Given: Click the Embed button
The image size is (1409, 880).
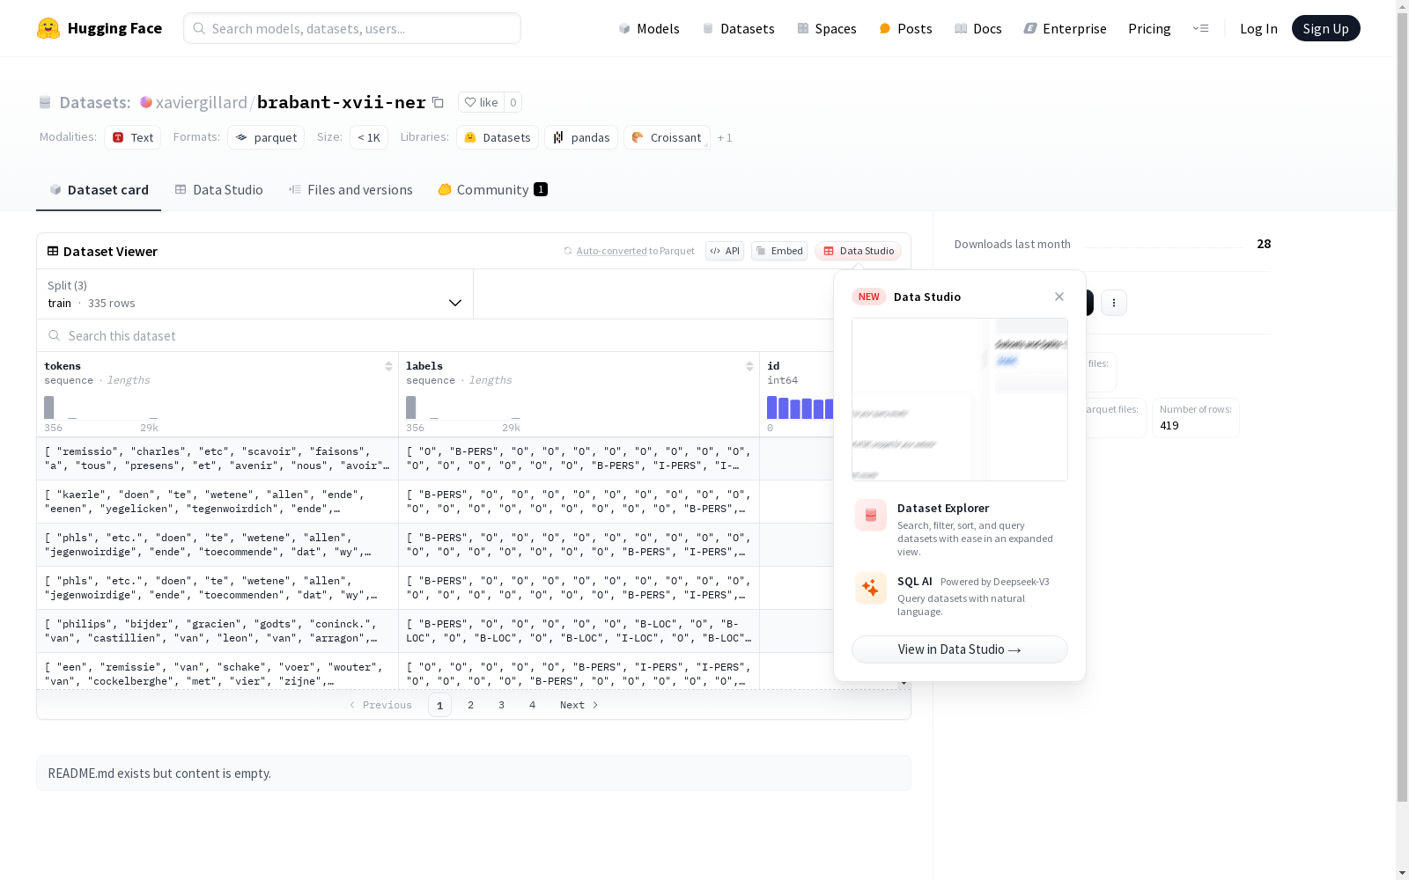Looking at the screenshot, I should pyautogui.click(x=779, y=251).
